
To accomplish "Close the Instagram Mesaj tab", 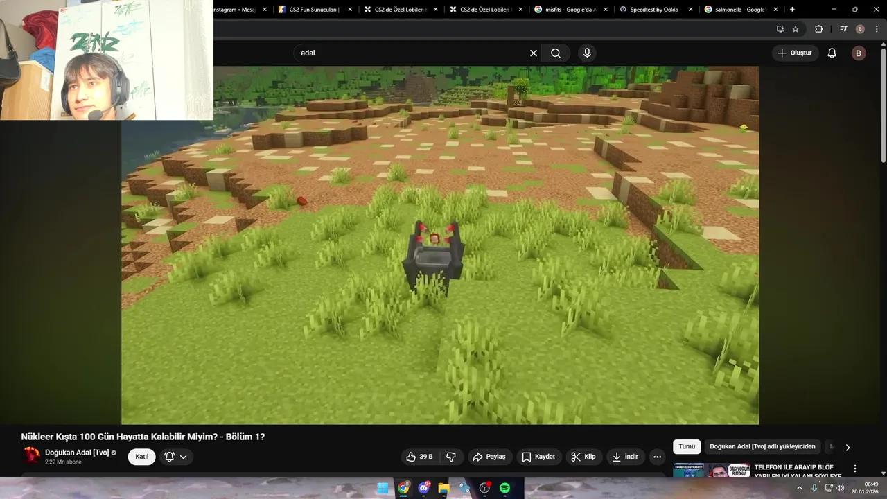I will pyautogui.click(x=265, y=10).
